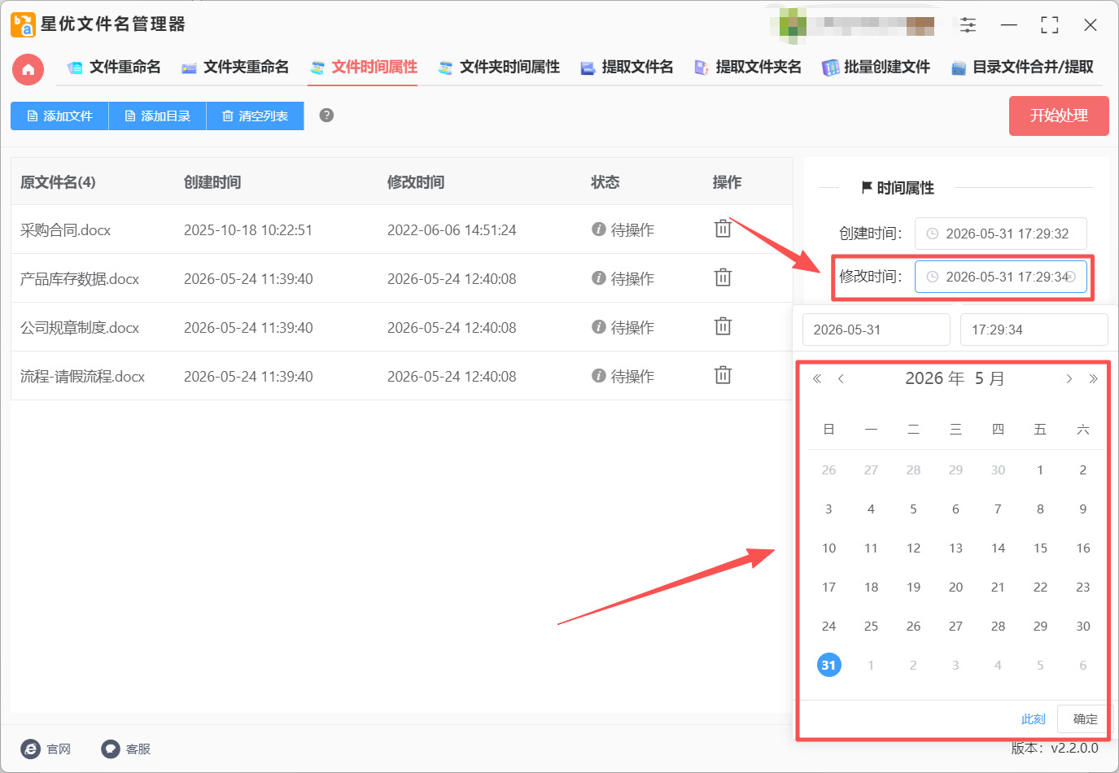Open the 5 月 month selector
The image size is (1119, 773).
(990, 378)
